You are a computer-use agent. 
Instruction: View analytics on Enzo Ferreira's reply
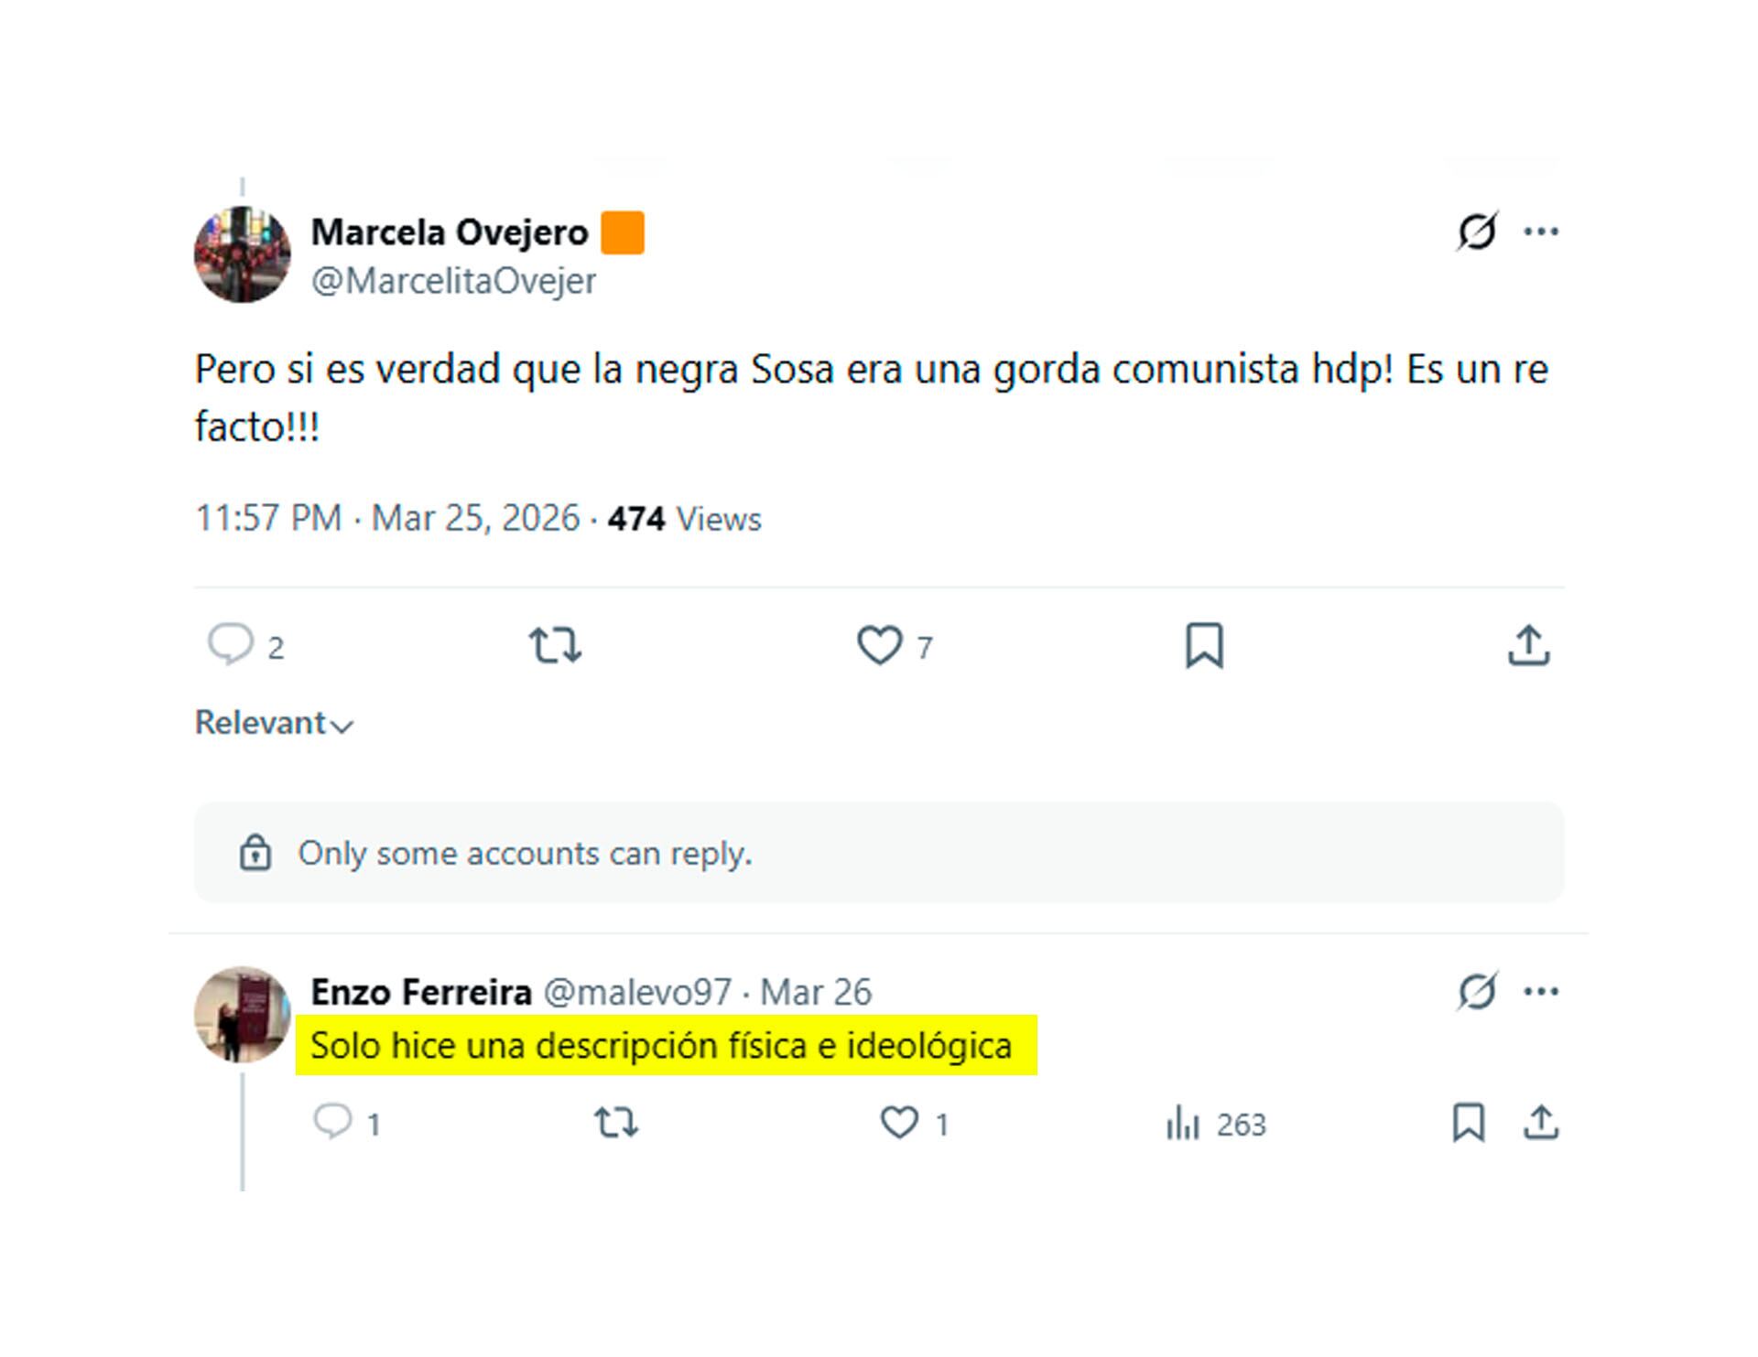1184,1125
